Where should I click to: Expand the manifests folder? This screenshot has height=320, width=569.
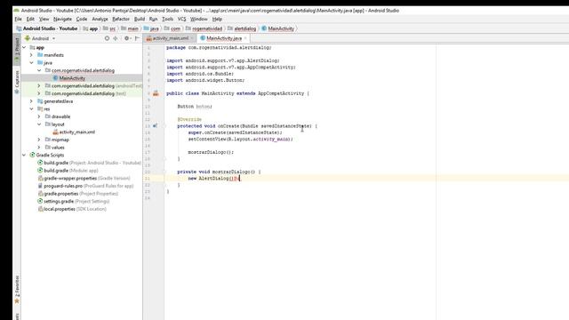[32, 55]
